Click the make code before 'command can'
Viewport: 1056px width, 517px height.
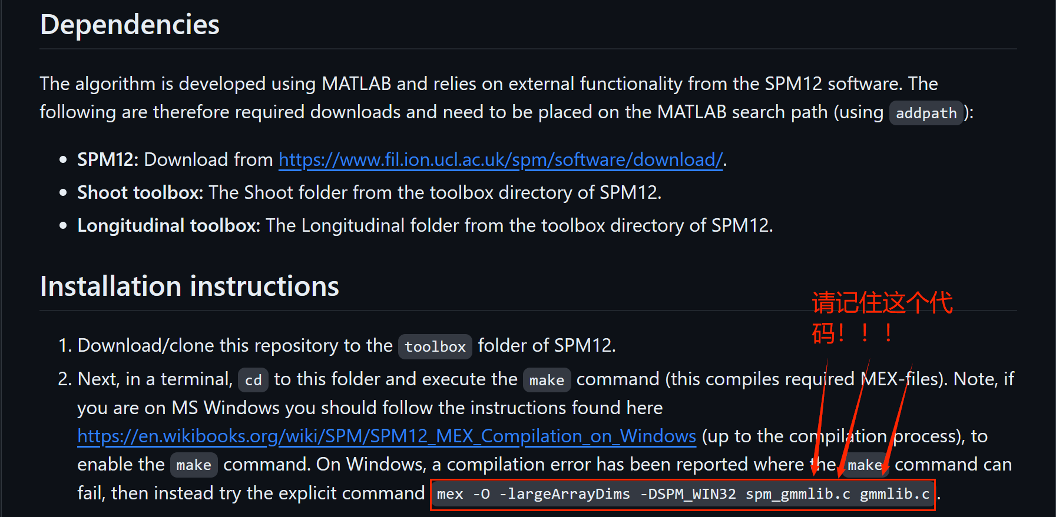864,465
